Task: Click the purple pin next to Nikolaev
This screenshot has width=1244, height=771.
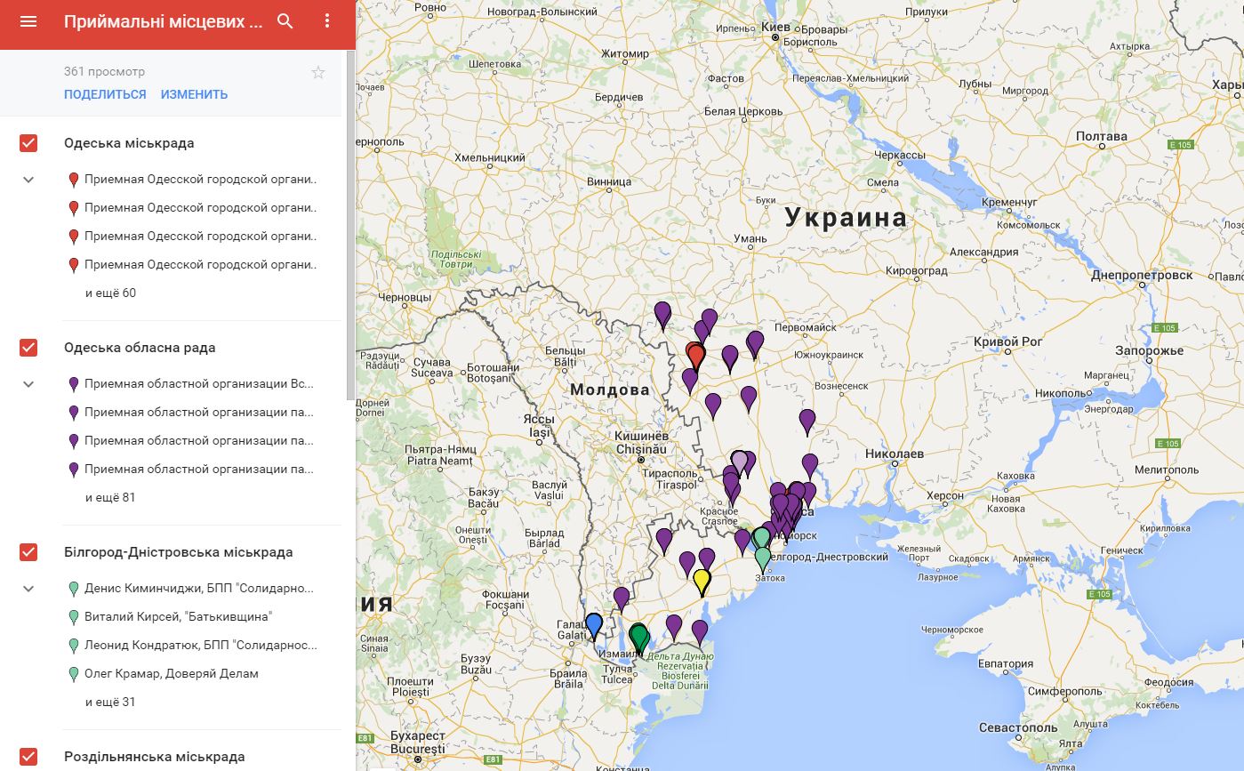Action: [809, 466]
